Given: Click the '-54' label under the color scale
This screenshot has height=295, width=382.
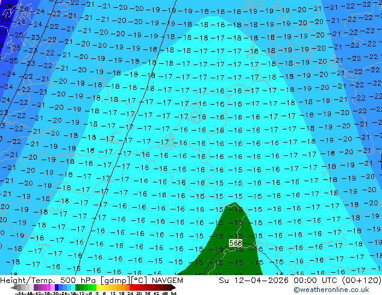Looking at the screenshot, I should coord(19,293).
